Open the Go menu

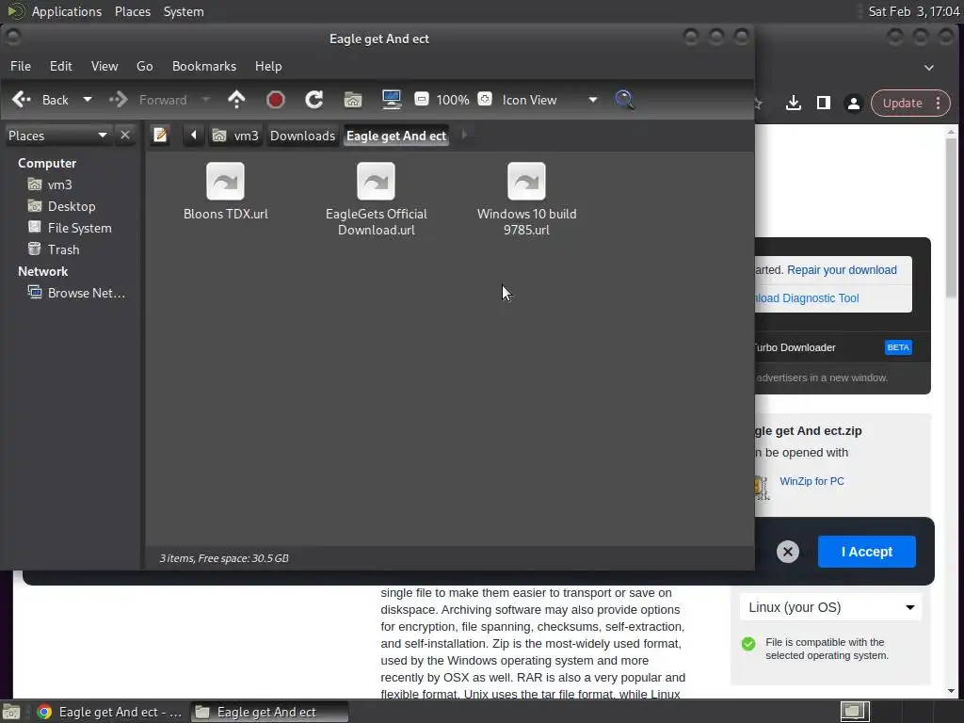click(144, 66)
